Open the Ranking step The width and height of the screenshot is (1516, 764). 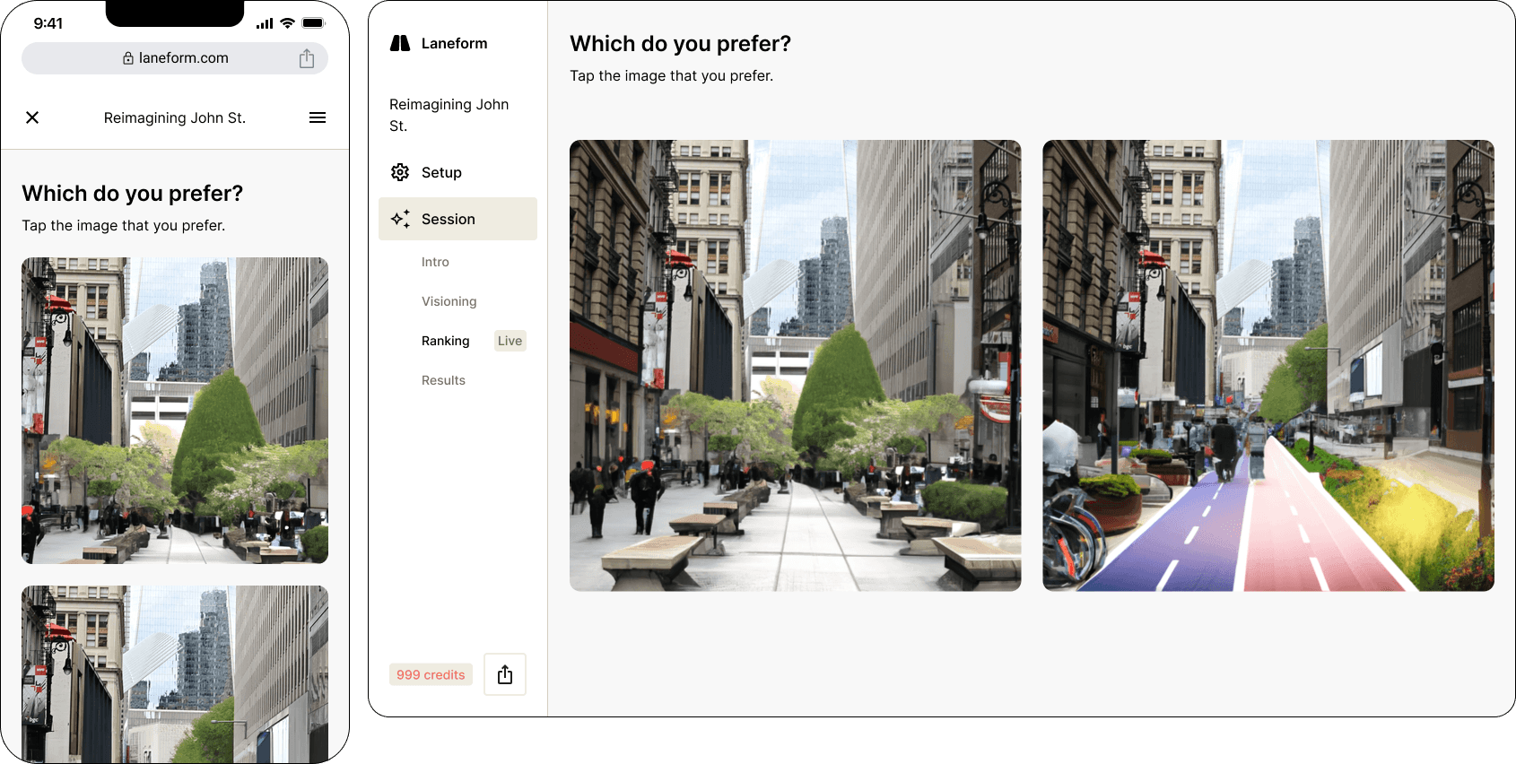point(445,341)
